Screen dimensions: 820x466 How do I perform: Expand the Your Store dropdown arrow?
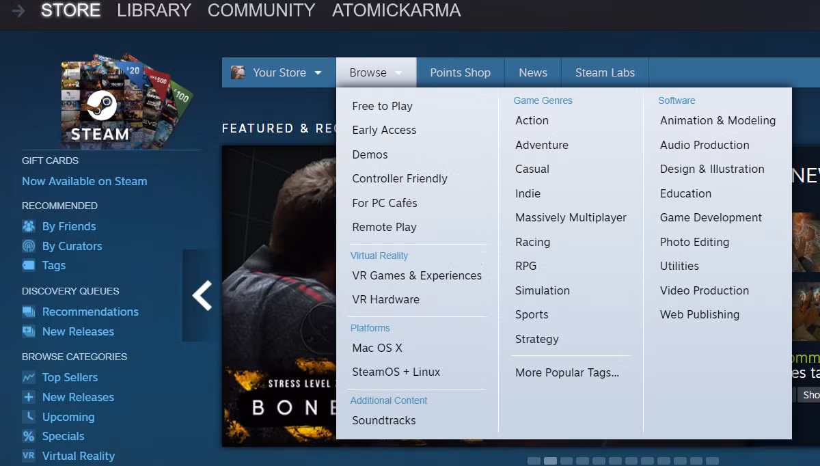(318, 73)
